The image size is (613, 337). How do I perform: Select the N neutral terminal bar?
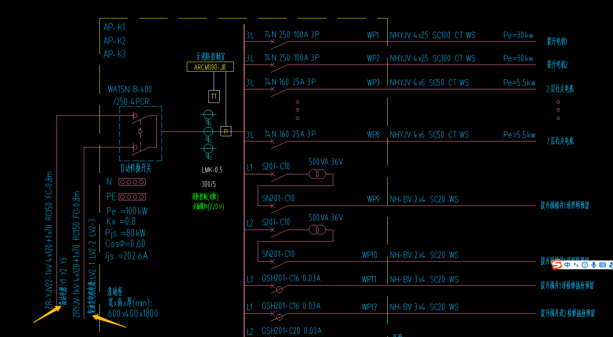click(132, 182)
